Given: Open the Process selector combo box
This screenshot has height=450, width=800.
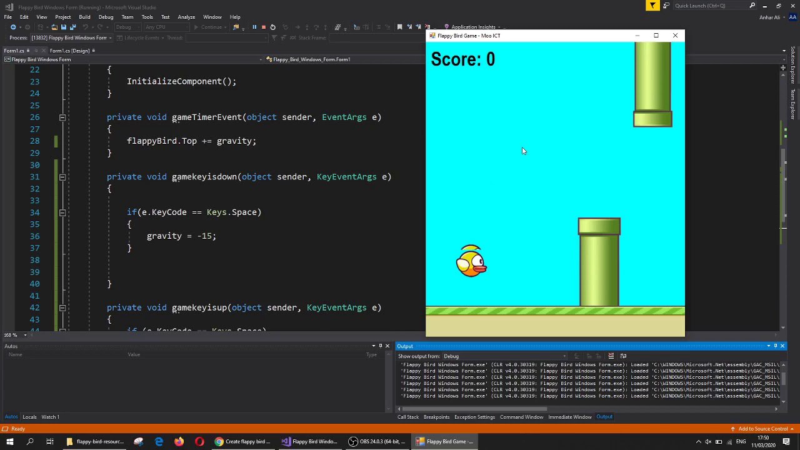Looking at the screenshot, I should (x=71, y=37).
